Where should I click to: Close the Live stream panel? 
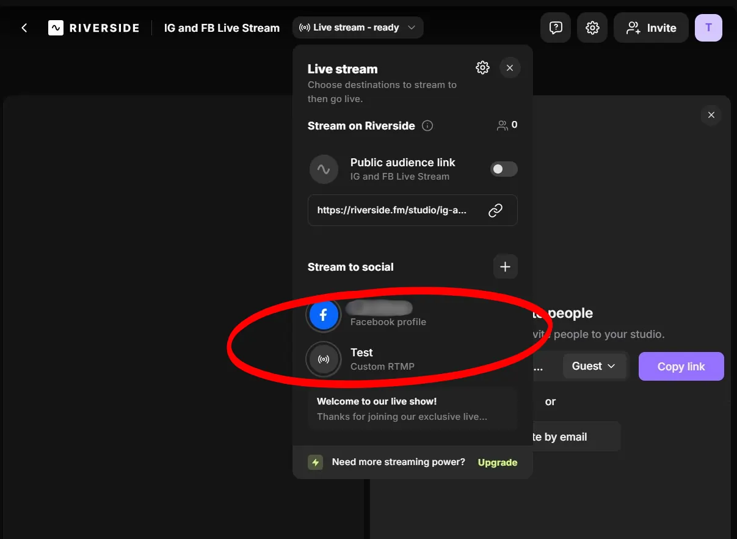click(x=510, y=68)
